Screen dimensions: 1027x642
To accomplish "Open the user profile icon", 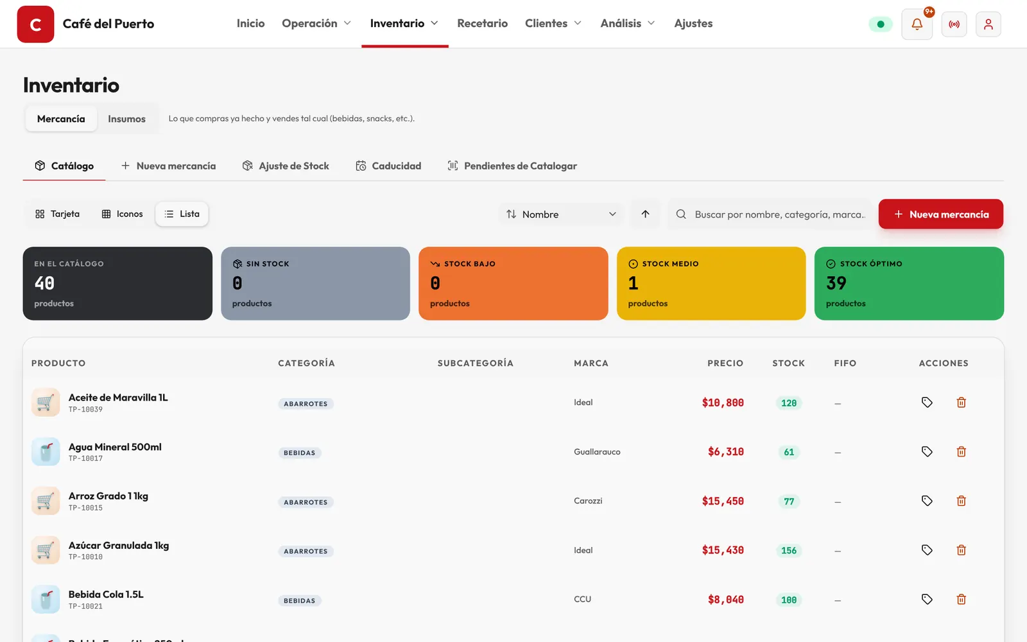I will pyautogui.click(x=988, y=24).
